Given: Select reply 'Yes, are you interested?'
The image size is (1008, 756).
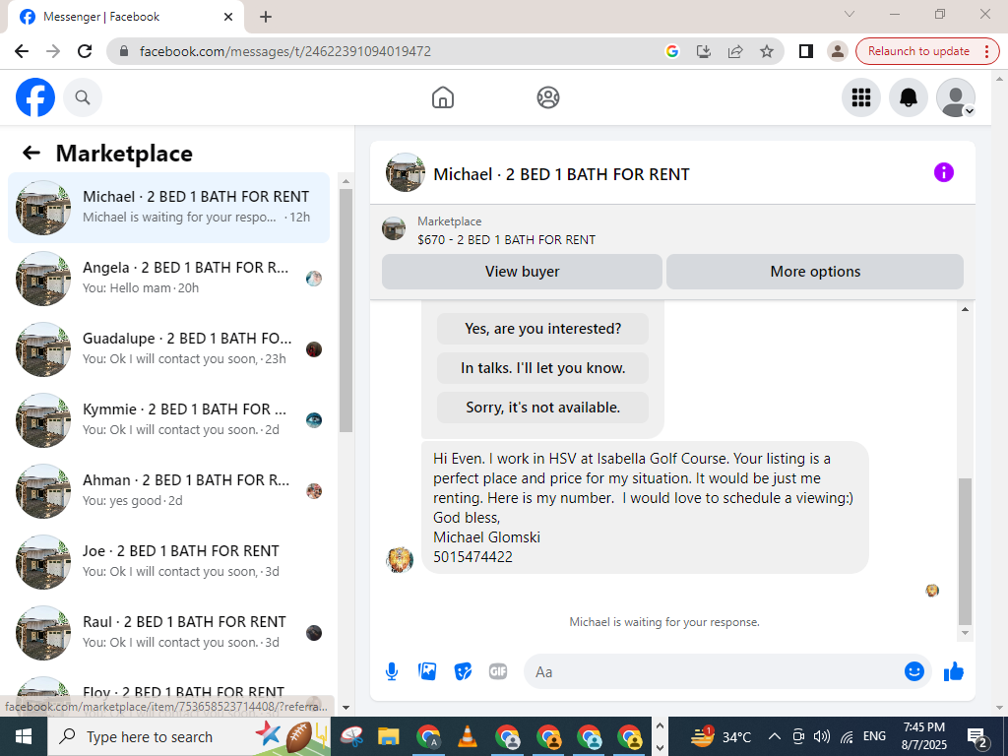Looking at the screenshot, I should pos(542,329).
